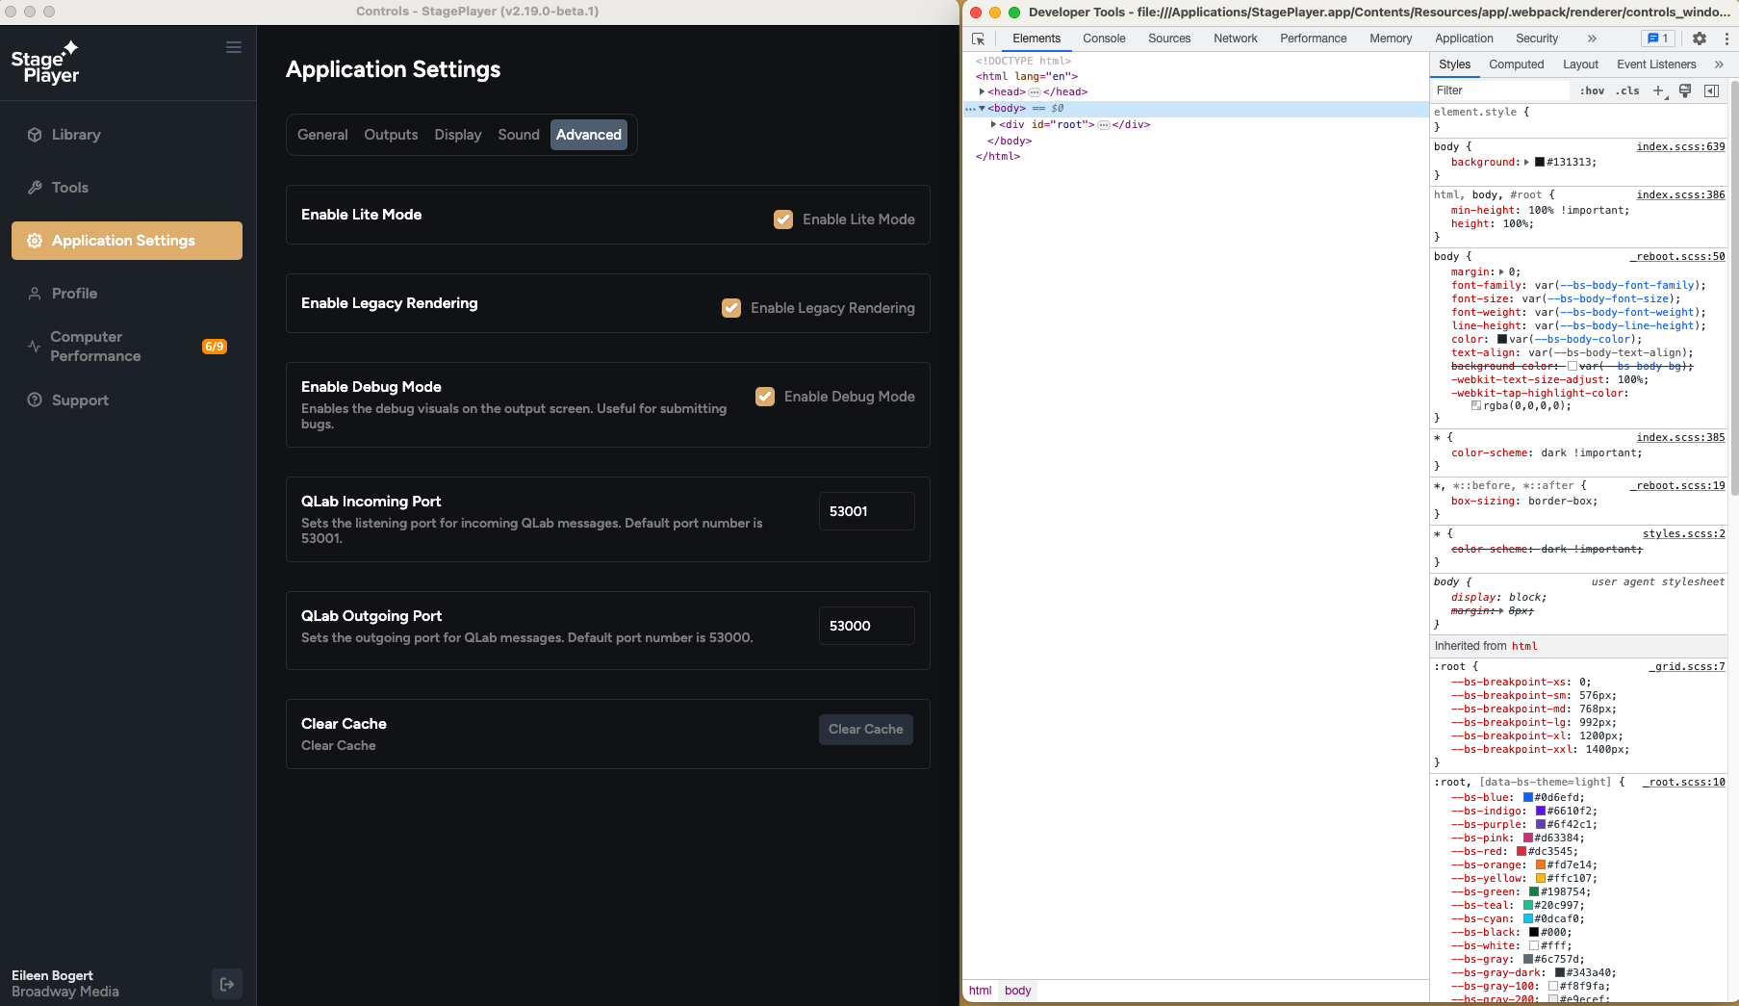Open the Sources tab in DevTools
This screenshot has height=1006, width=1739.
[1169, 39]
